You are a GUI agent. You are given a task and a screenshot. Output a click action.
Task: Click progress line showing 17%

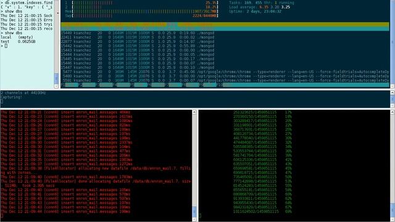click(262, 112)
